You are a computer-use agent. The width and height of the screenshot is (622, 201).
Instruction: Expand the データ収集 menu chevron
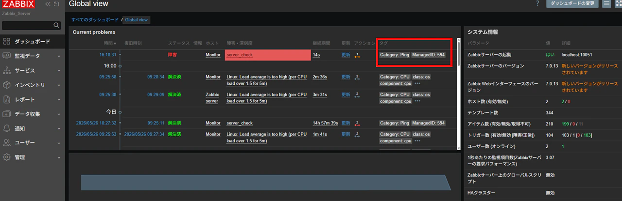tap(59, 114)
